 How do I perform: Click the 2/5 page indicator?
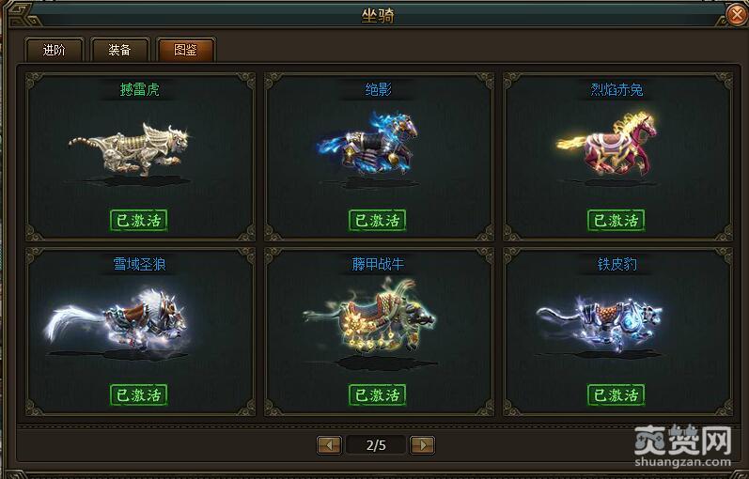point(376,445)
